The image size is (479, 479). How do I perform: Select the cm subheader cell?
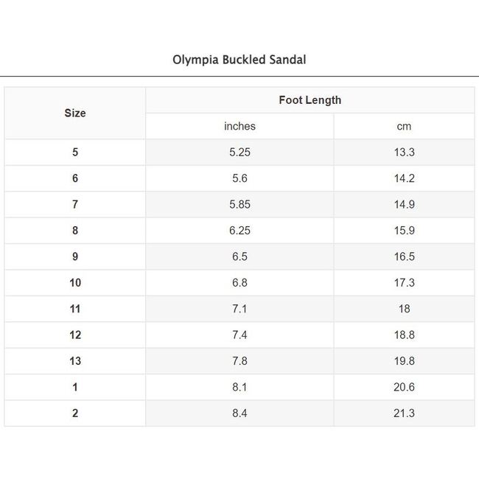click(404, 126)
